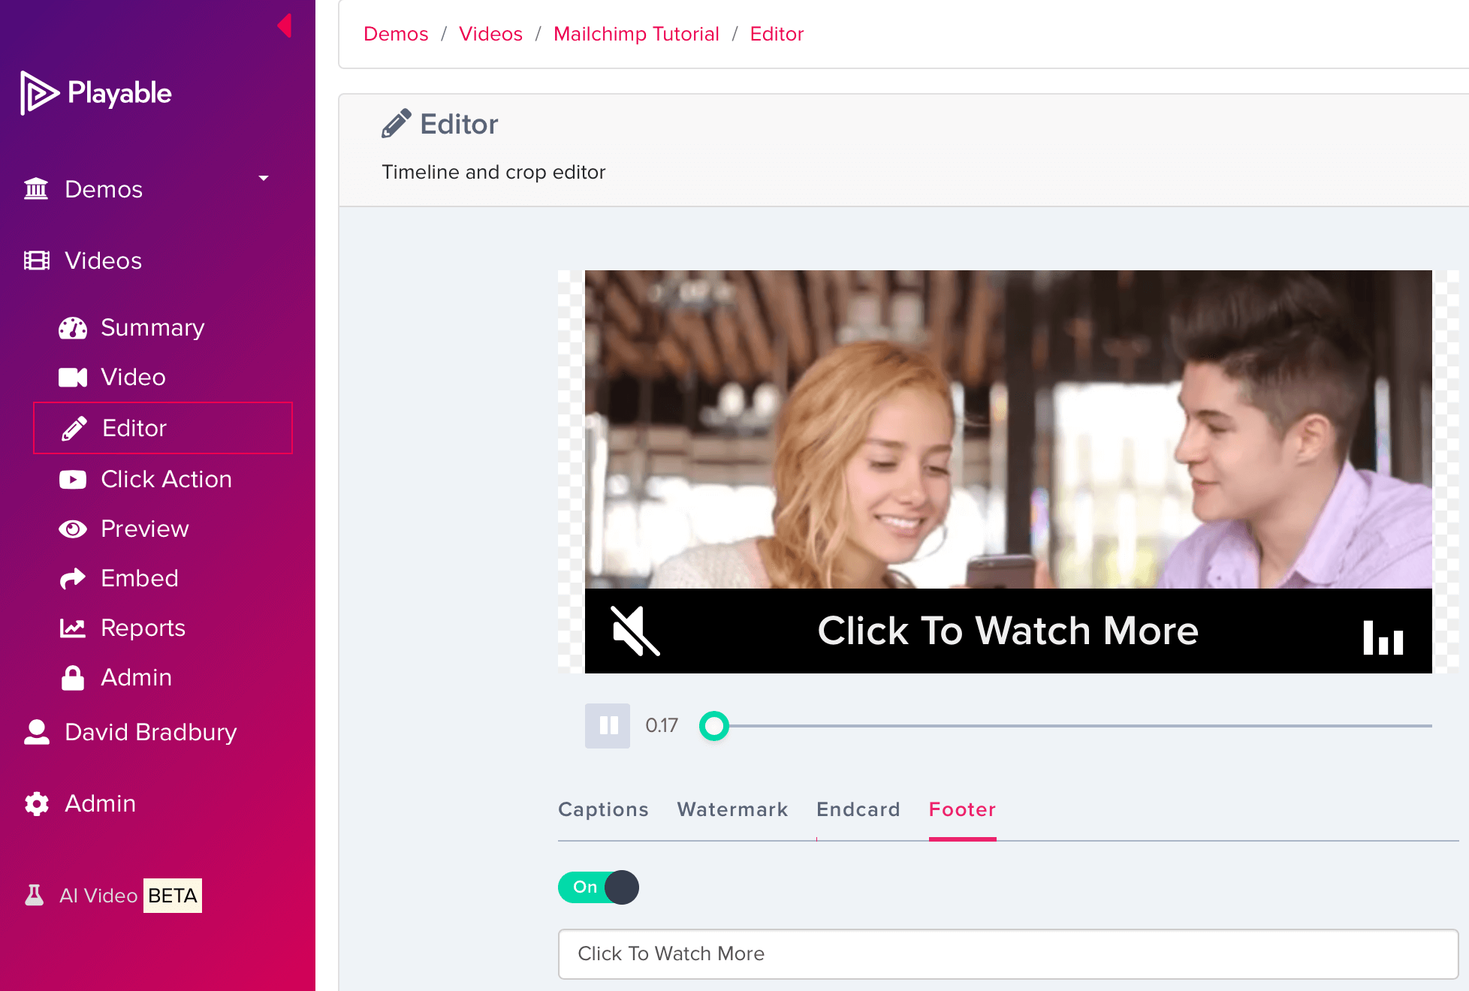Open Reports chart icon

(x=73, y=628)
